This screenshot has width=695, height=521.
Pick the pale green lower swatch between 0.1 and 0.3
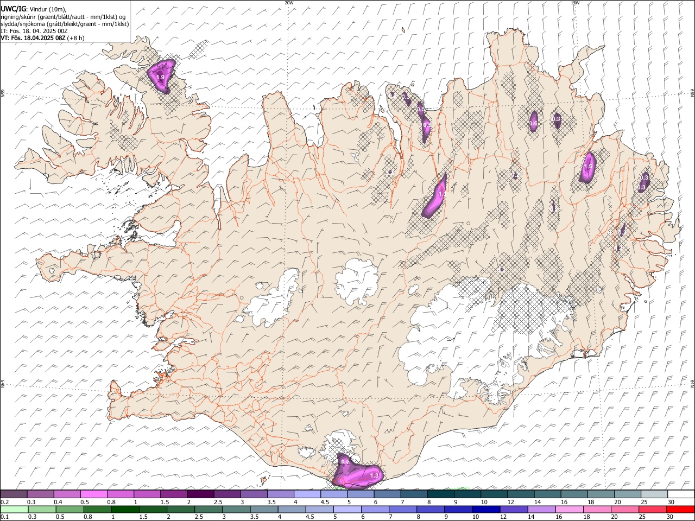15,510
